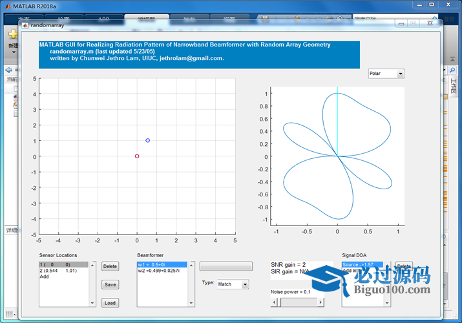Click Delete button beside Signal DOA list
The height and width of the screenshot is (323, 462).
tap(404, 266)
